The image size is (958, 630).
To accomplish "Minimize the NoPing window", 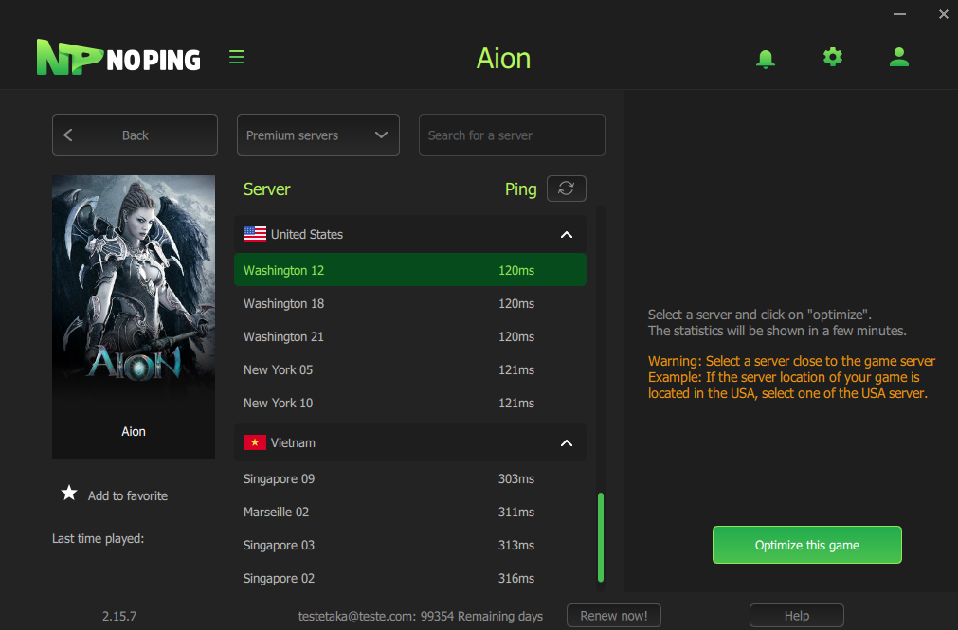I will click(899, 14).
